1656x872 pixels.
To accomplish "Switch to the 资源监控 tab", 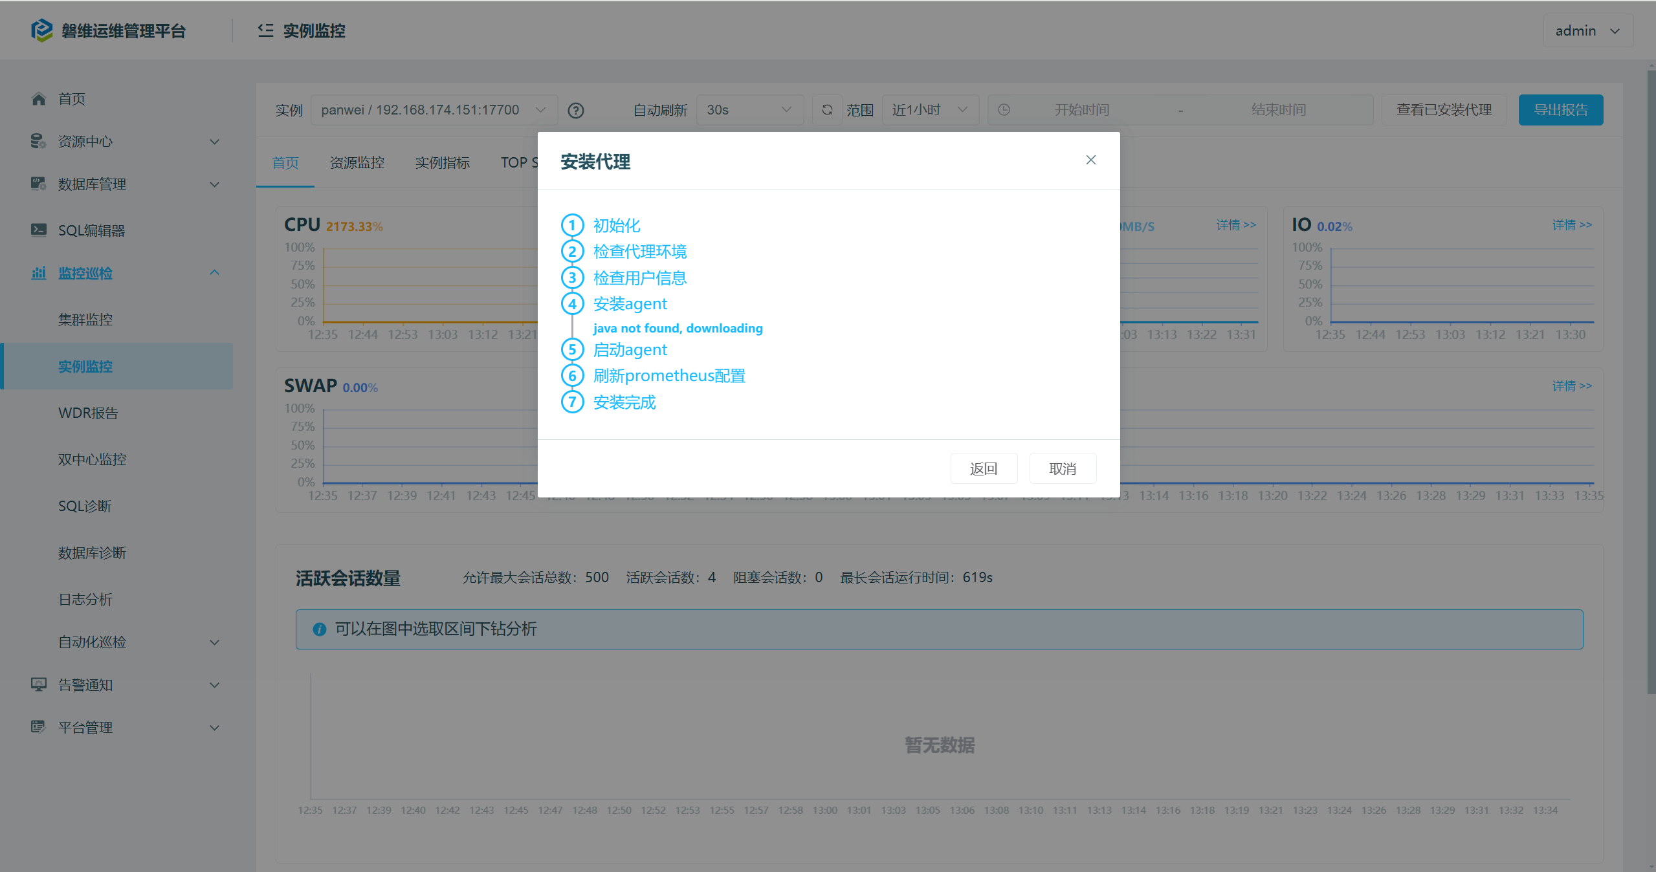I will (357, 163).
